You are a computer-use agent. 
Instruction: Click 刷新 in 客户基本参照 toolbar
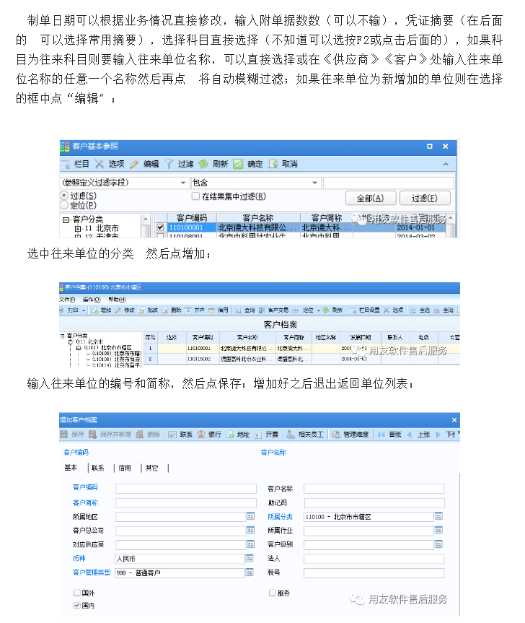pyautogui.click(x=214, y=164)
